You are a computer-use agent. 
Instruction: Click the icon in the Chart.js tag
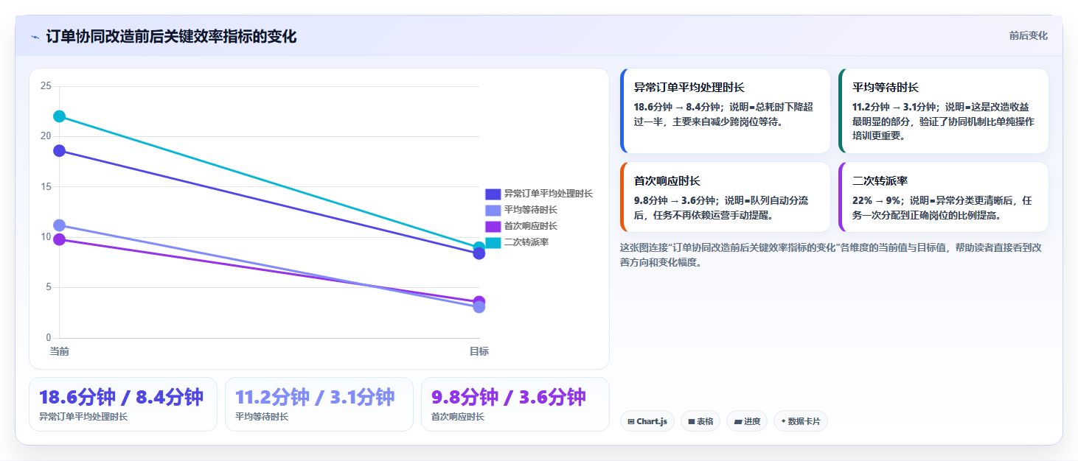[631, 422]
